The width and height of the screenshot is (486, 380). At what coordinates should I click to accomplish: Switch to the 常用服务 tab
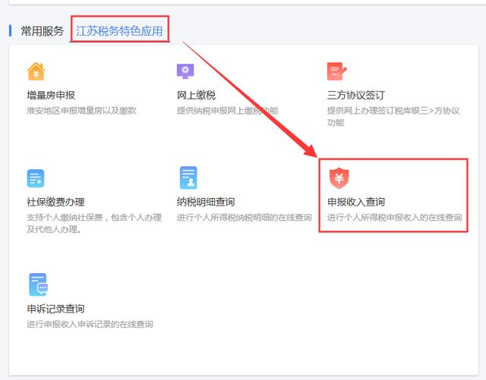click(x=42, y=31)
